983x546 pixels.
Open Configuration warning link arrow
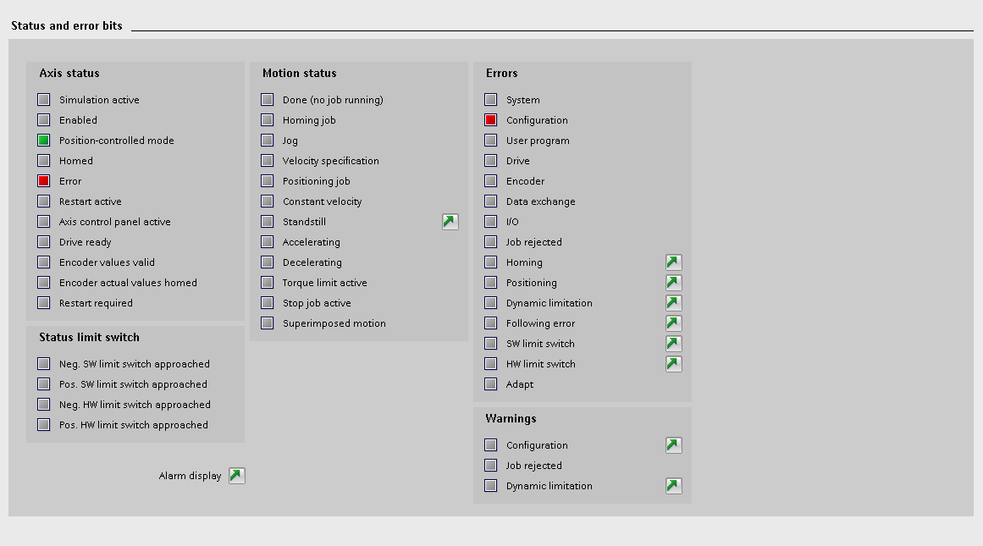pos(674,445)
